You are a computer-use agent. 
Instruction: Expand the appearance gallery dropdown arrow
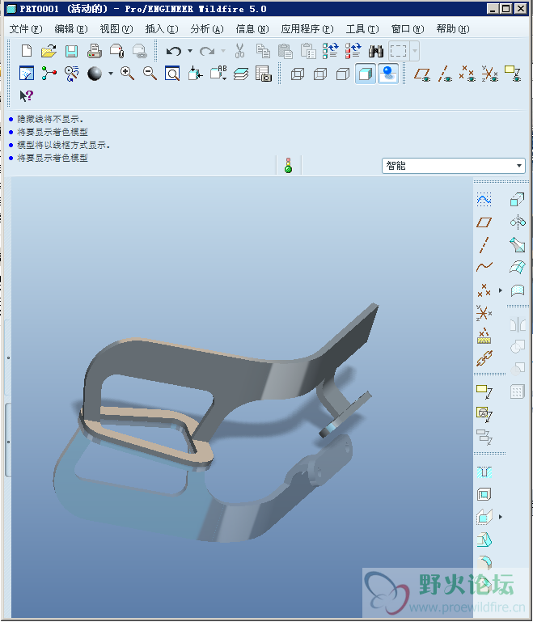[111, 74]
